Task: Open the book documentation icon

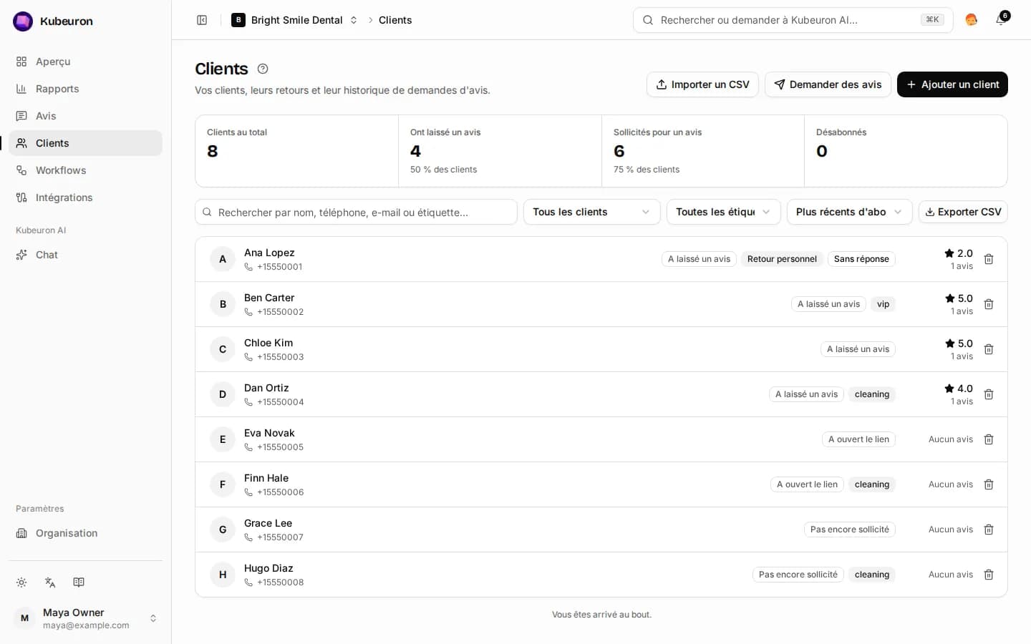Action: click(79, 582)
